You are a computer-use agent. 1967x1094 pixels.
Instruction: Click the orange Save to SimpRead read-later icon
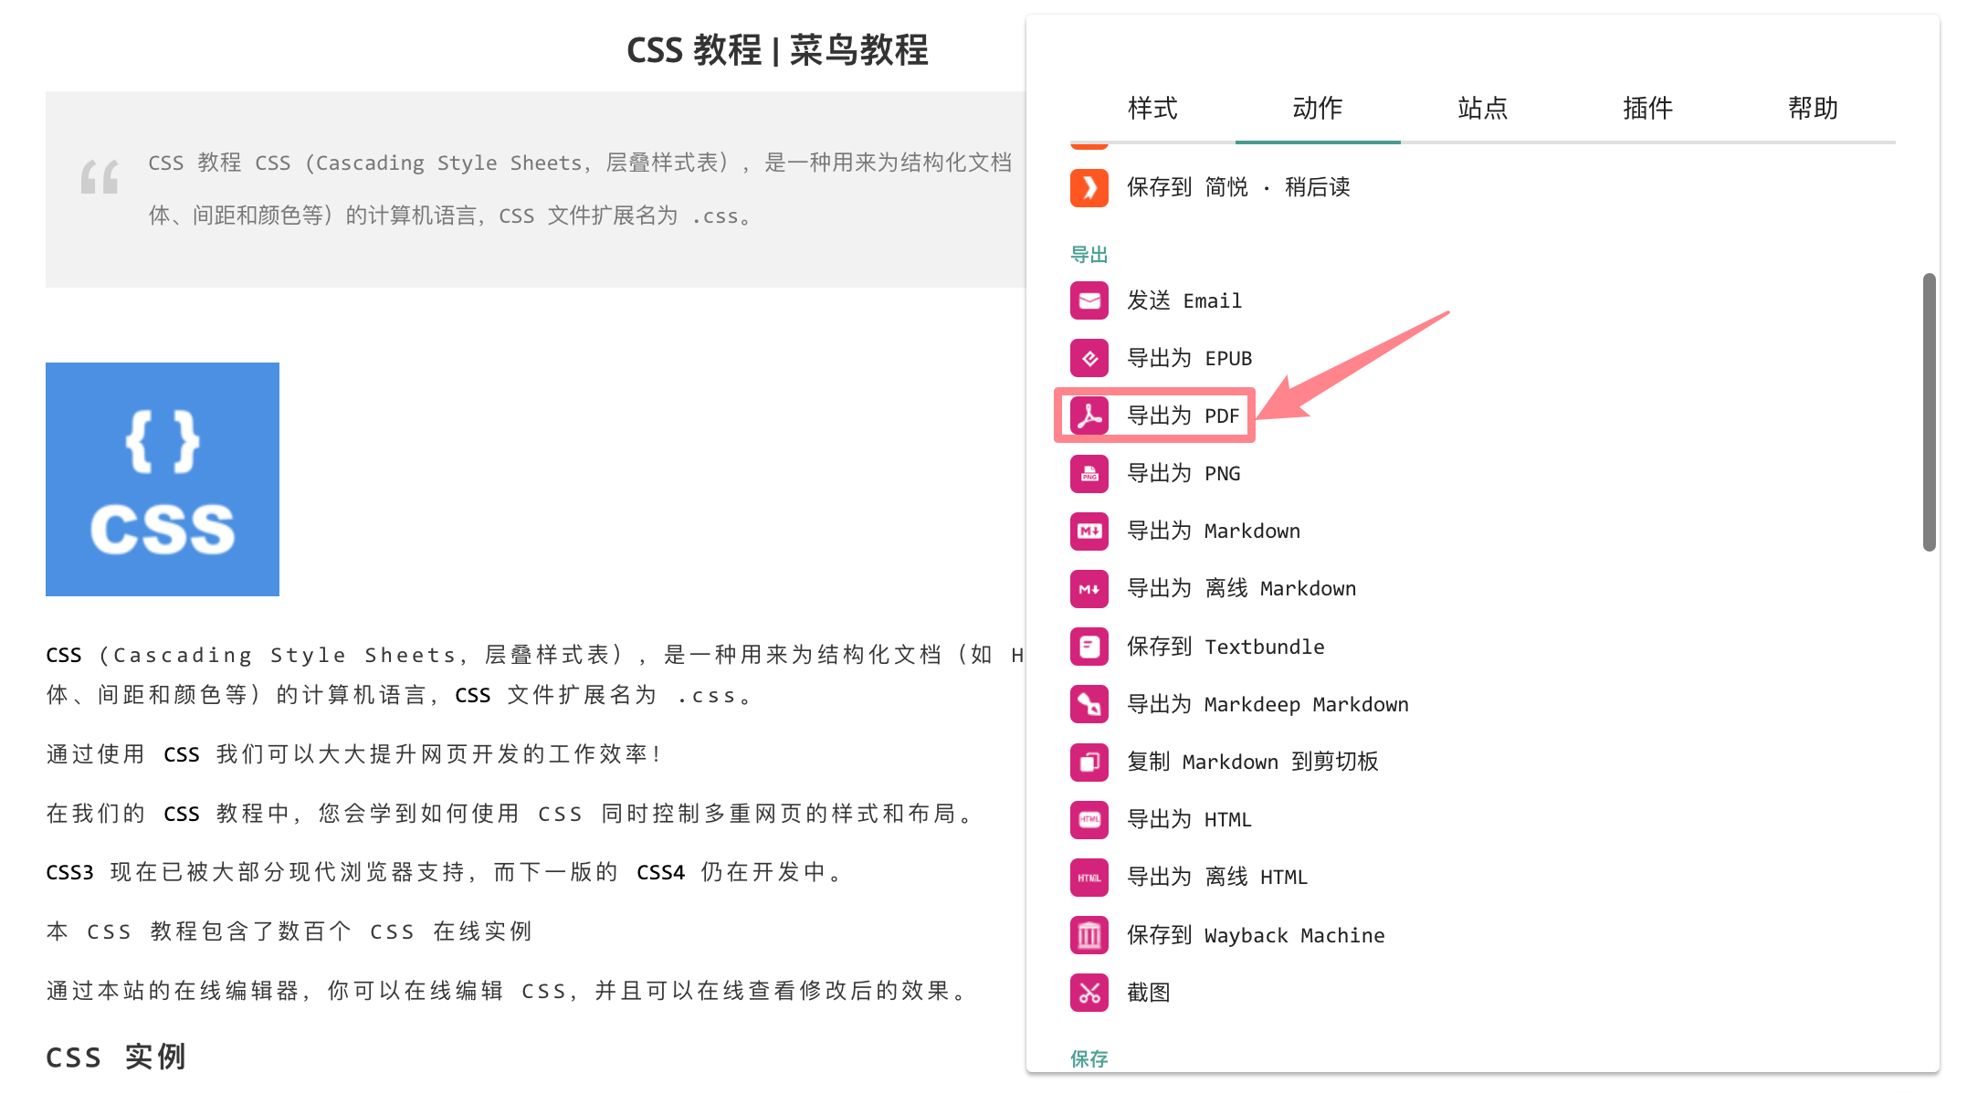pyautogui.click(x=1089, y=188)
